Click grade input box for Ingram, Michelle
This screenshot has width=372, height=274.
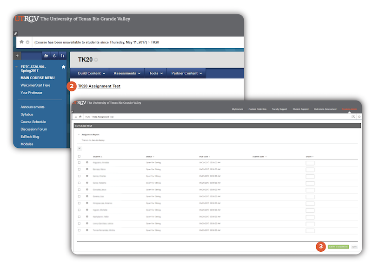310,210
